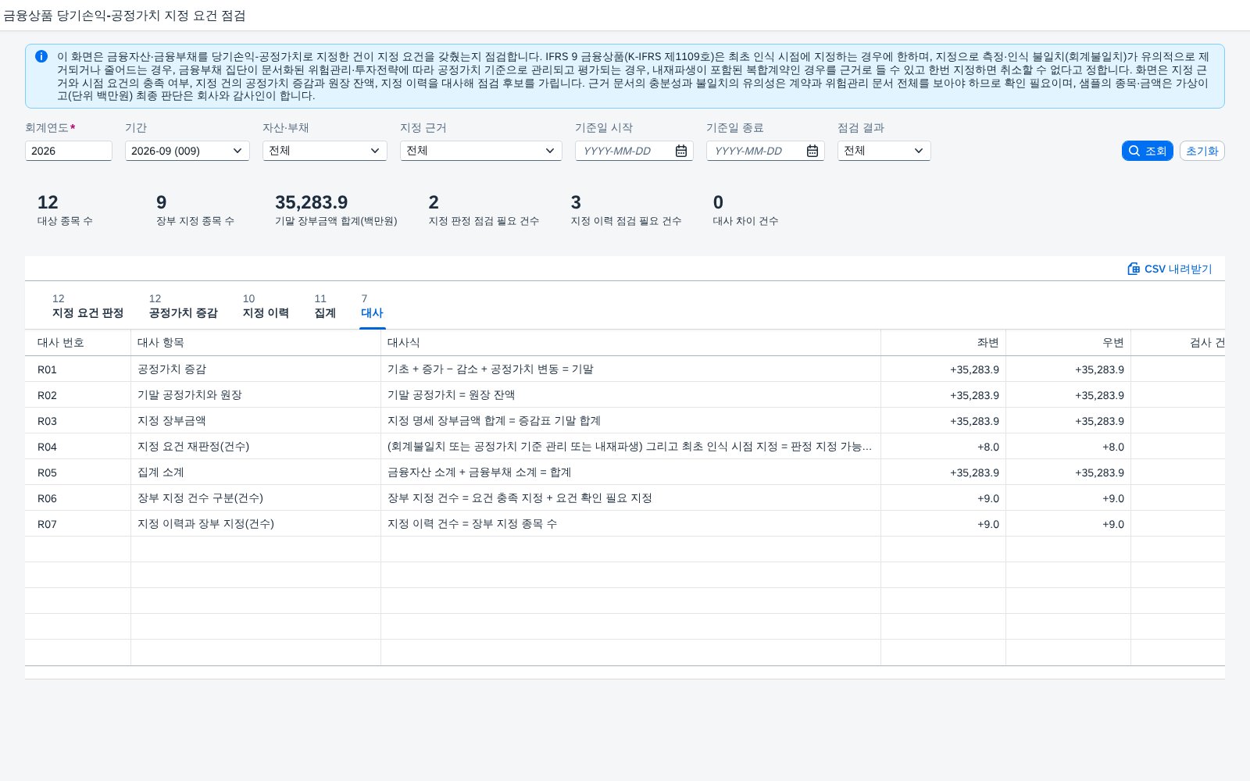The height and width of the screenshot is (781, 1250).
Task: Click the 조회 search button
Action: click(1148, 151)
